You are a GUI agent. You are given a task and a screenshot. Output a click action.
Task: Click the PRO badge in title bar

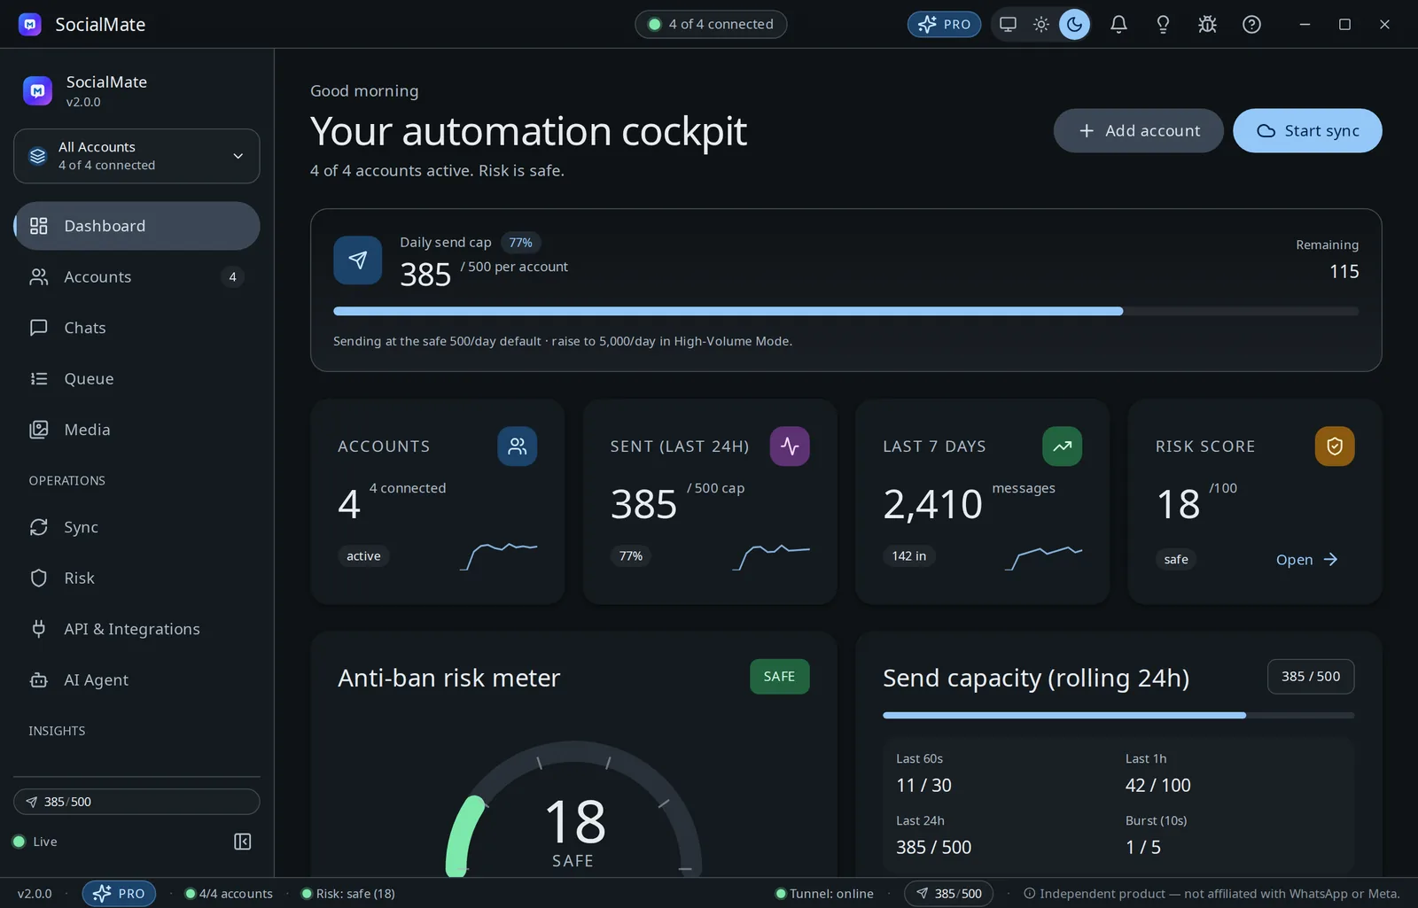point(944,24)
